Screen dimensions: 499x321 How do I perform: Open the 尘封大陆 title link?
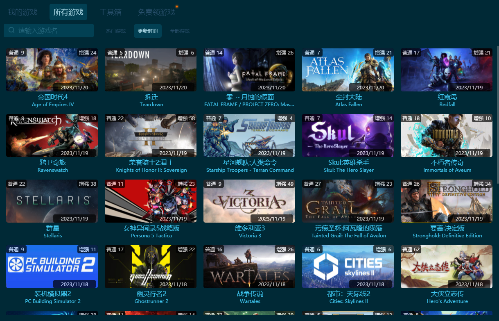(349, 97)
